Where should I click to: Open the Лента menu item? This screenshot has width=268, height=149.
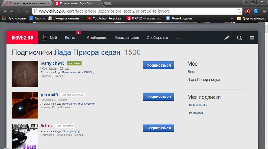70,38
